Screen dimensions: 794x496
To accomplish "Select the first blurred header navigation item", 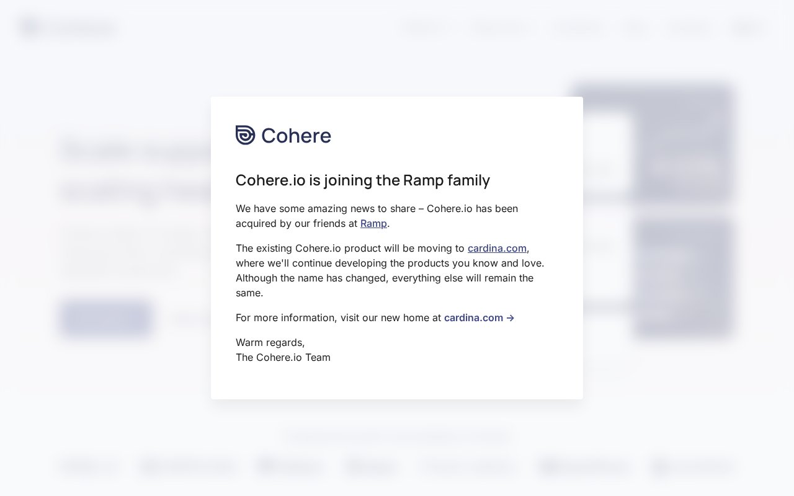I will (425, 28).
